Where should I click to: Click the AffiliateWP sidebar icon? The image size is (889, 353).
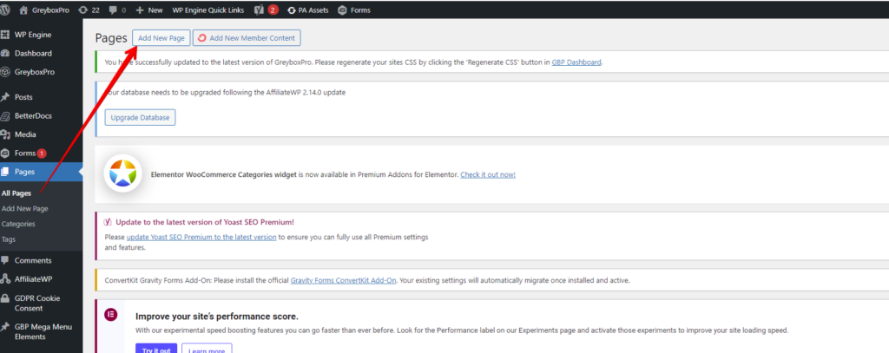click(x=5, y=278)
